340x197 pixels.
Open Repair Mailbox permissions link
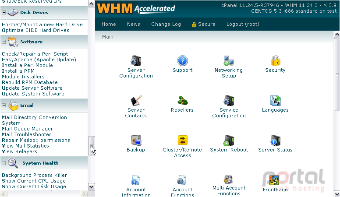point(36,140)
